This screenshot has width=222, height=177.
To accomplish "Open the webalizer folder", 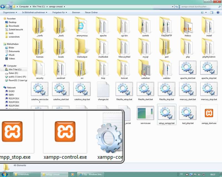I will (x=145, y=69).
